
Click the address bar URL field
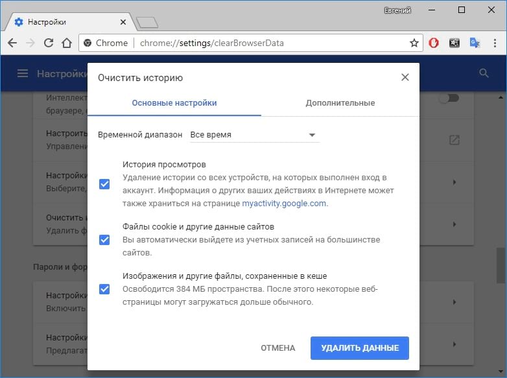[259, 43]
